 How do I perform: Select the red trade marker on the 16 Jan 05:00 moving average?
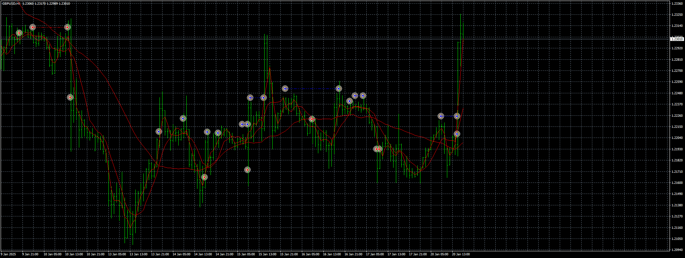pos(312,119)
